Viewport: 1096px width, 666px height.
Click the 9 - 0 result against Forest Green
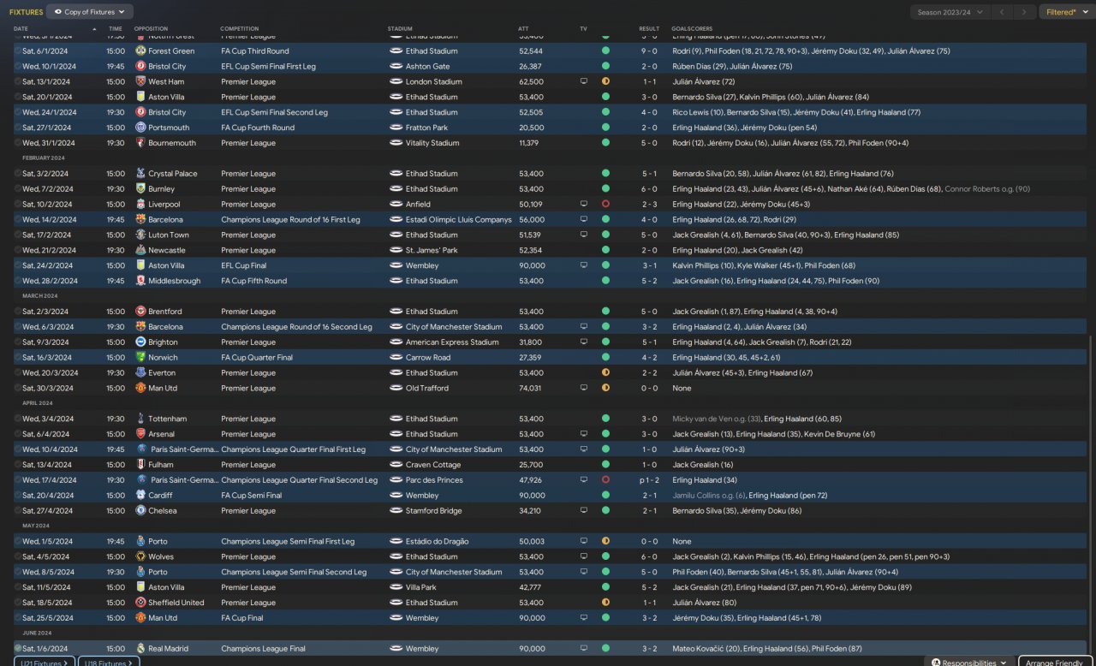click(649, 51)
